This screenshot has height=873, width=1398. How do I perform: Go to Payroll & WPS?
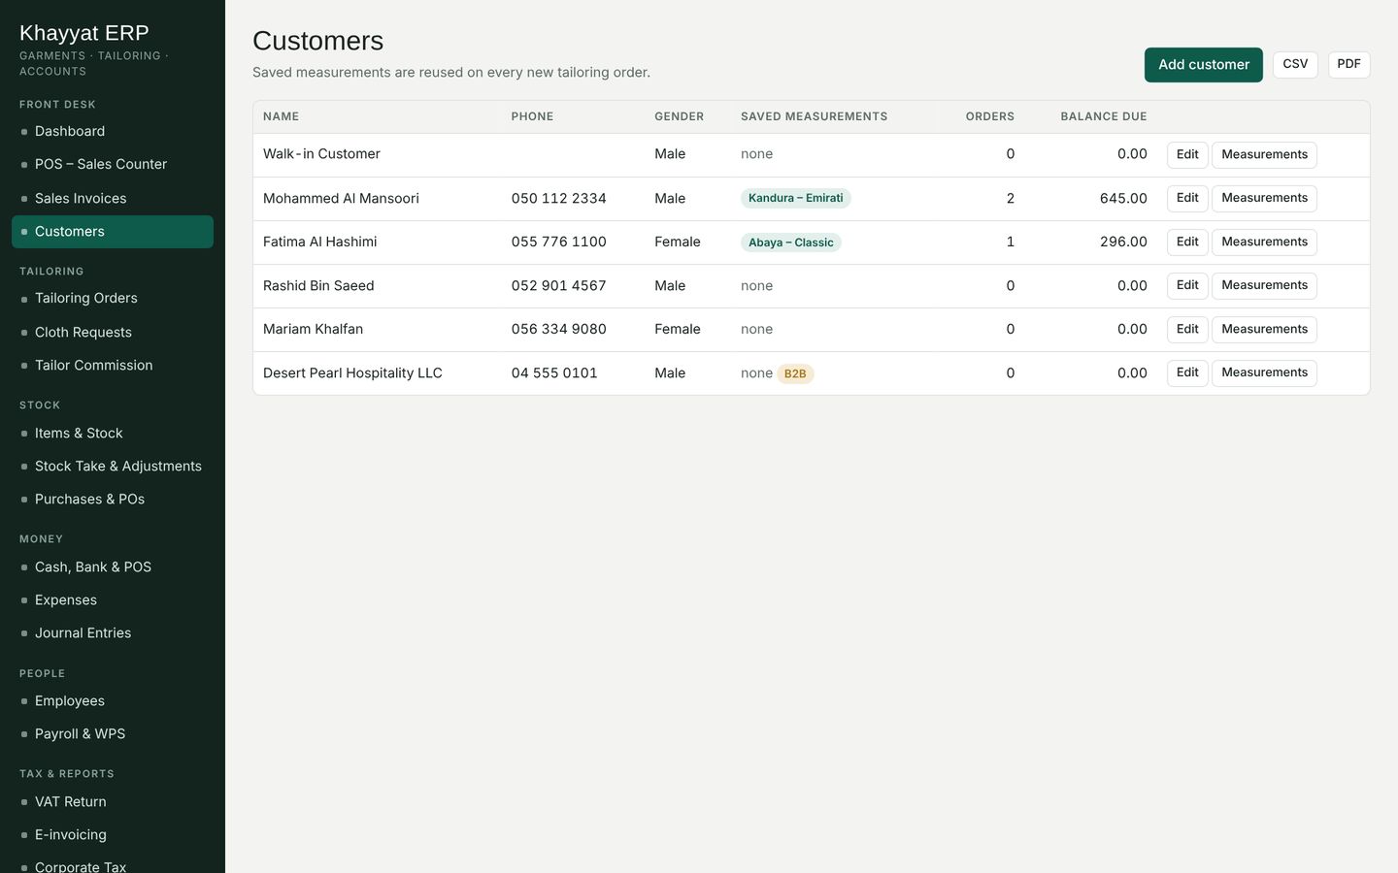pyautogui.click(x=113, y=733)
